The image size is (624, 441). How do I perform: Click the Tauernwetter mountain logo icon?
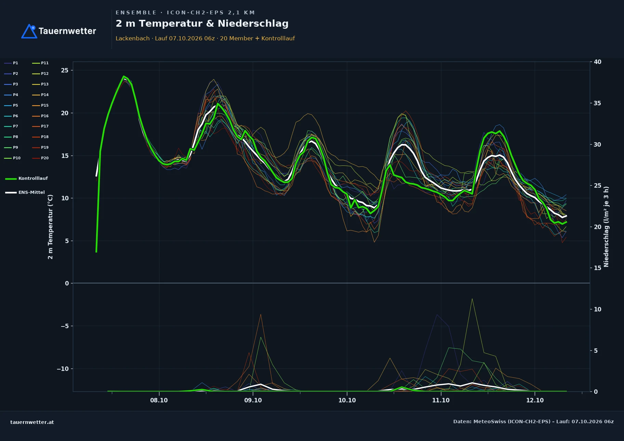[29, 31]
